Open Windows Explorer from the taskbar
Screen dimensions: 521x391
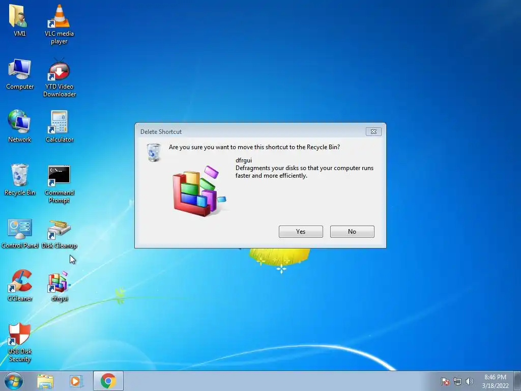click(x=45, y=381)
